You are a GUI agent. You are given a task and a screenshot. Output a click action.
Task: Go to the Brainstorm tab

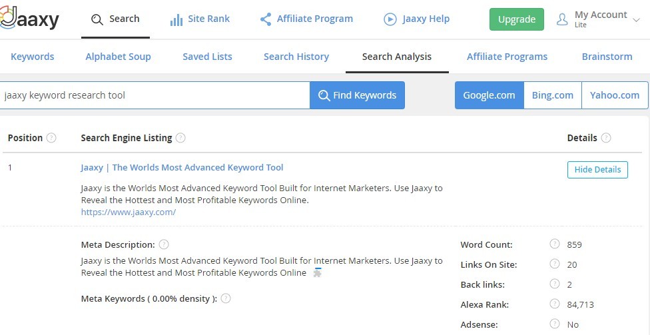point(607,57)
